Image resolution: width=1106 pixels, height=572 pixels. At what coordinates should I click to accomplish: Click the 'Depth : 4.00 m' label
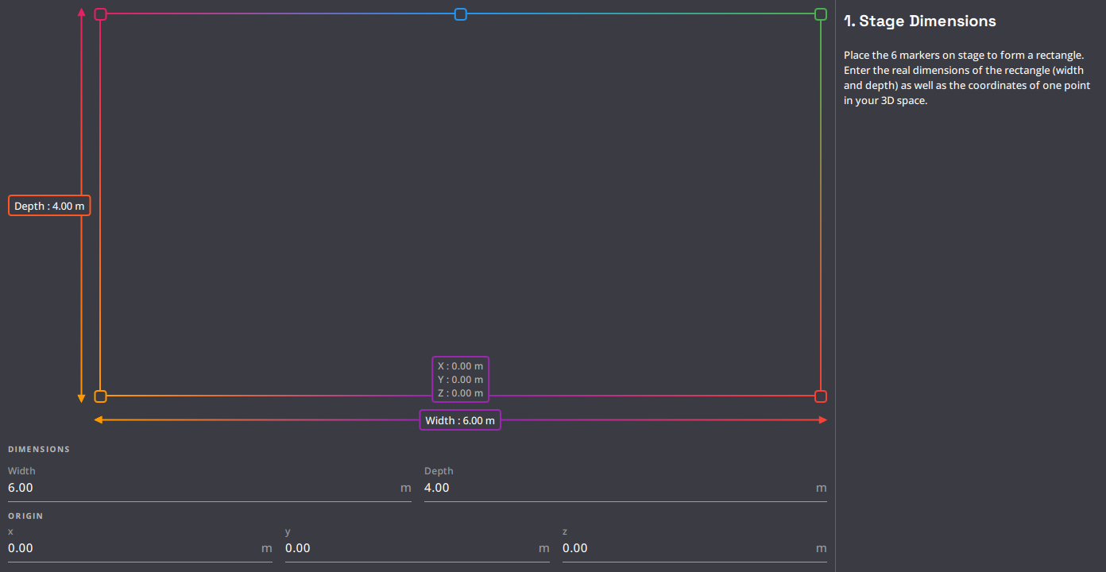[49, 206]
